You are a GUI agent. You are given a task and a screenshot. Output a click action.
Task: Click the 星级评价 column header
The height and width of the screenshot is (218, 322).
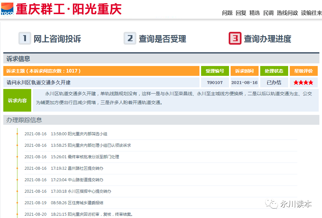pos(304,71)
